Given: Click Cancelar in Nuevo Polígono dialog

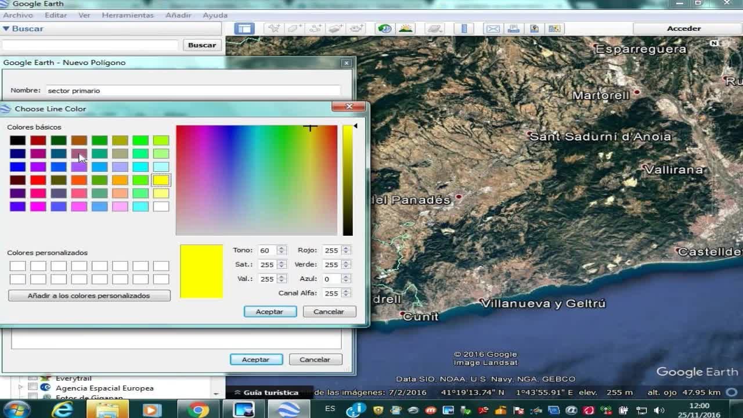Looking at the screenshot, I should tap(315, 359).
